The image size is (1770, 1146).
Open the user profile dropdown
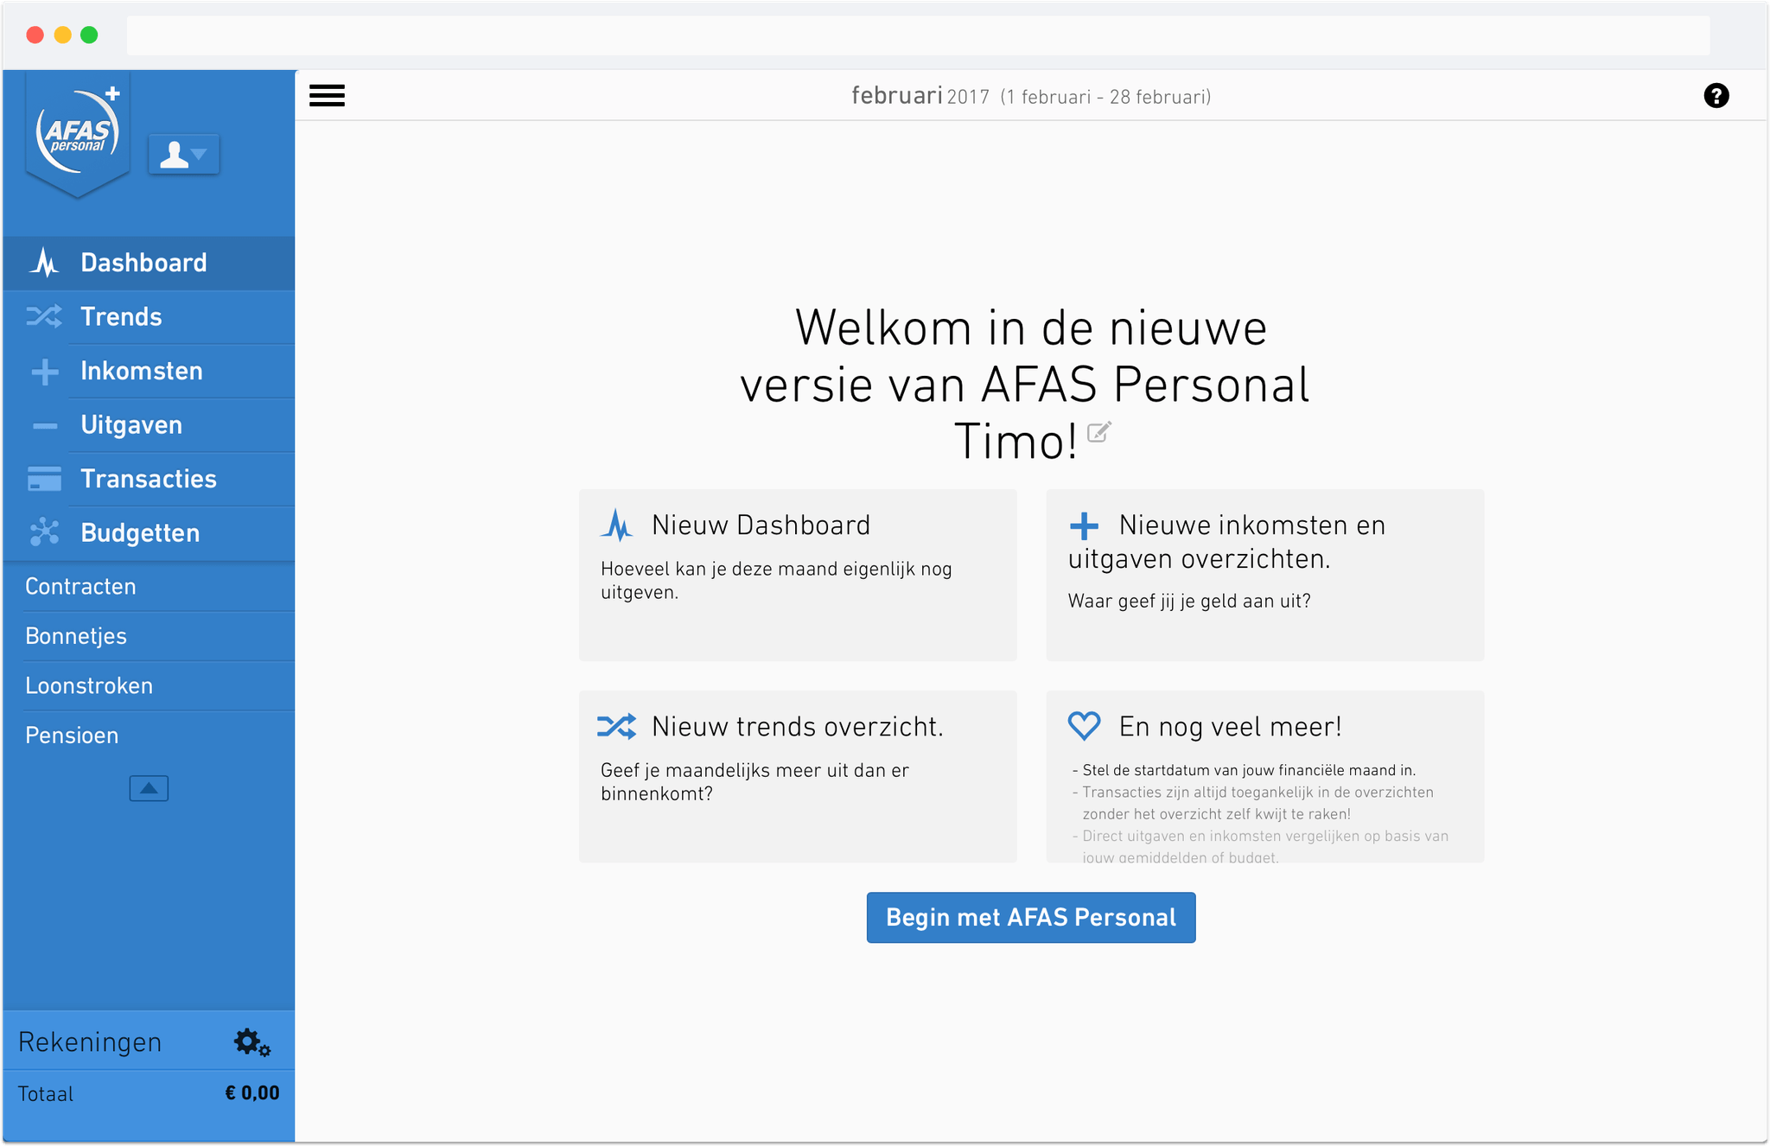point(183,154)
